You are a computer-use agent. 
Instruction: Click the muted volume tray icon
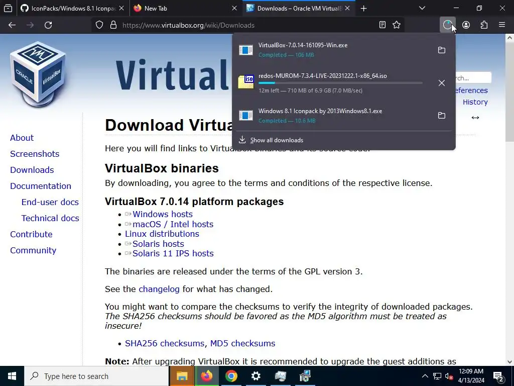point(449,376)
